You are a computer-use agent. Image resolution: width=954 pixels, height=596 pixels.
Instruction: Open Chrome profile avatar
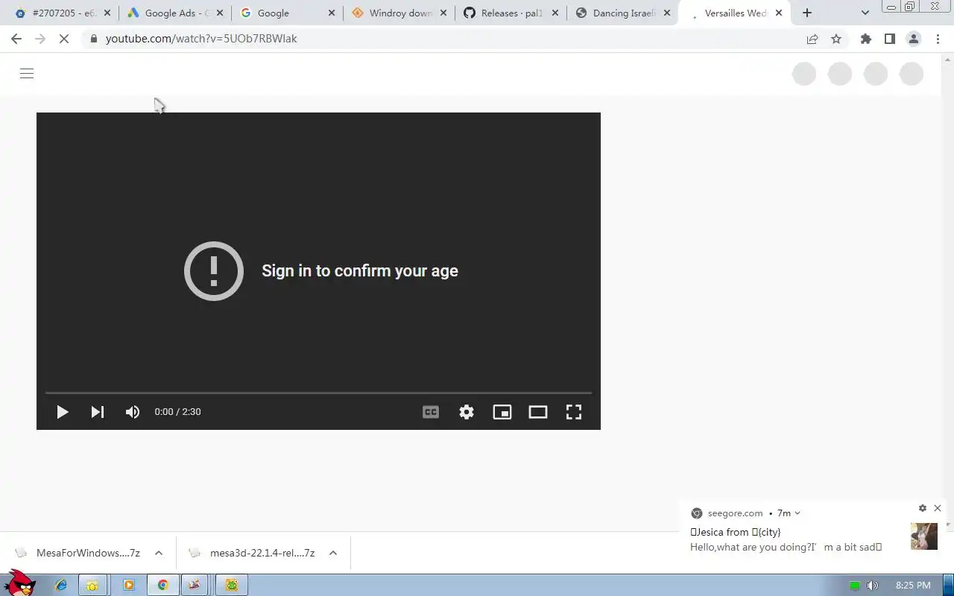(914, 39)
